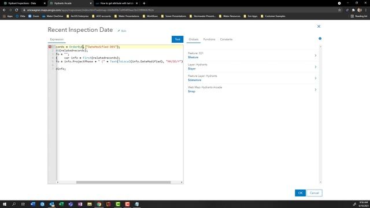Click the code editor horizontal scrollbar thumb

pos(123,183)
